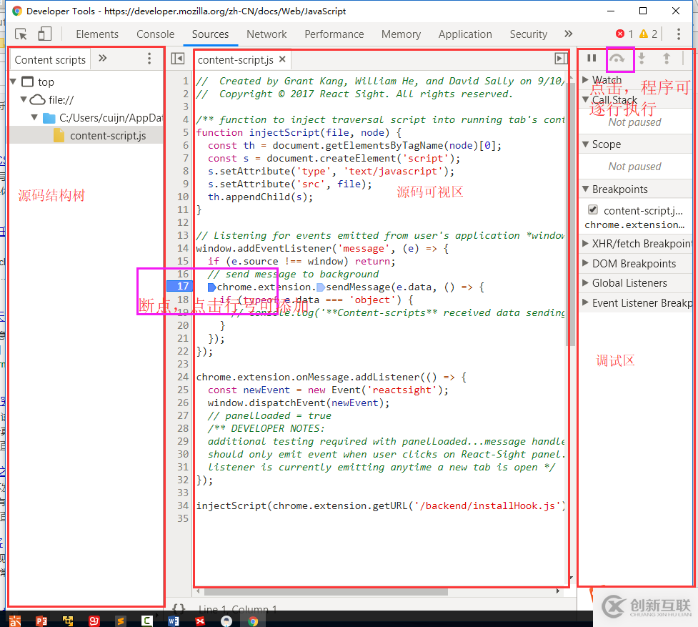Click line number 16 in the gutter
Image resolution: width=698 pixels, height=627 pixels.
183,274
